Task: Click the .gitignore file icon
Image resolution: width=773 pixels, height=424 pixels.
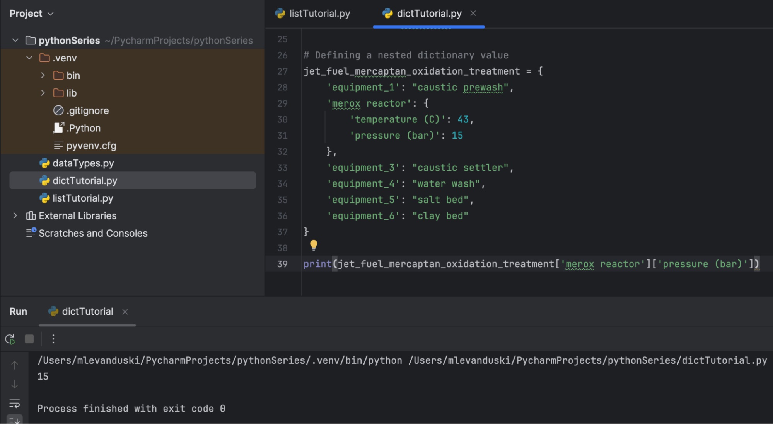Action: (x=58, y=110)
